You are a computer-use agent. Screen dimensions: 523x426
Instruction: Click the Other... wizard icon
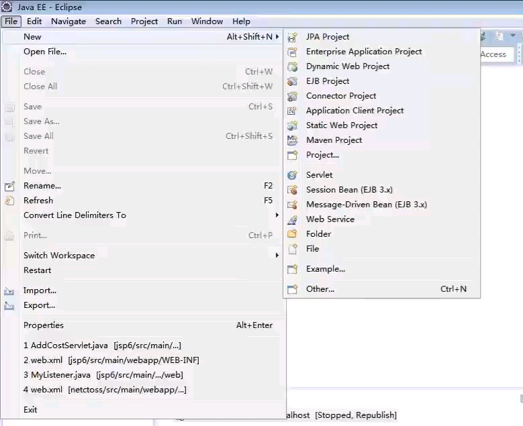click(292, 289)
